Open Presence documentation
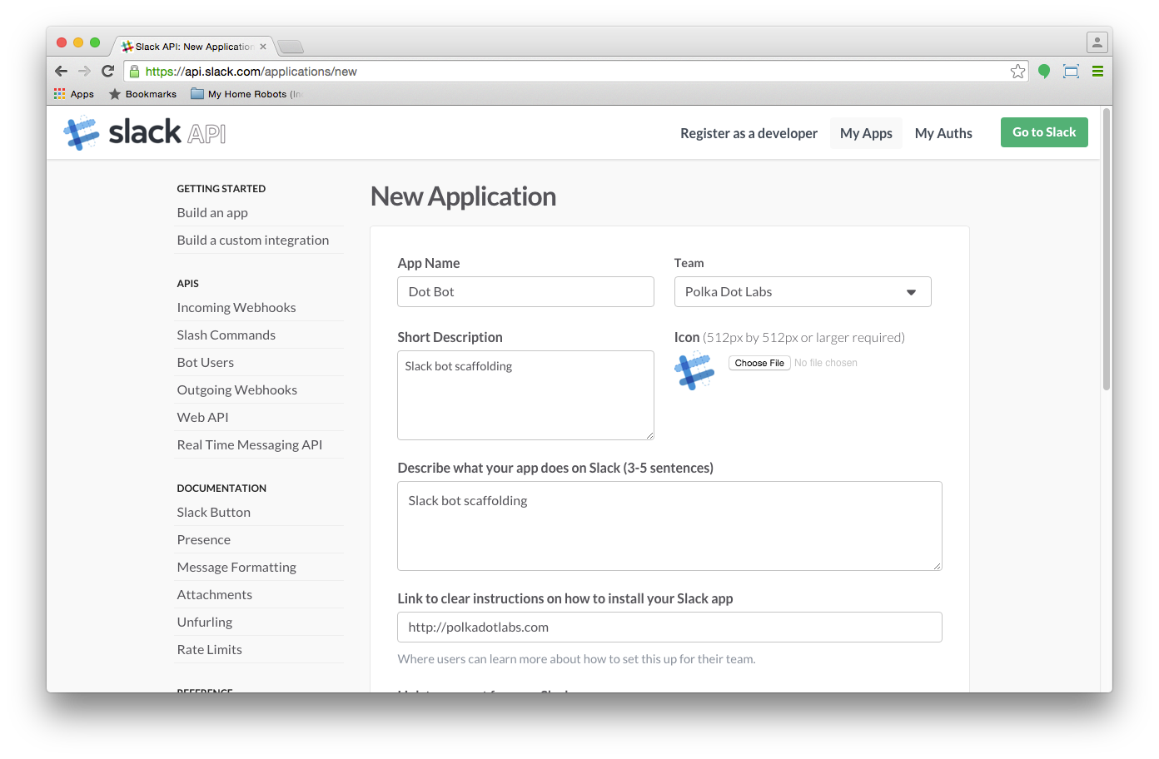The height and width of the screenshot is (759, 1159). pyautogui.click(x=204, y=540)
